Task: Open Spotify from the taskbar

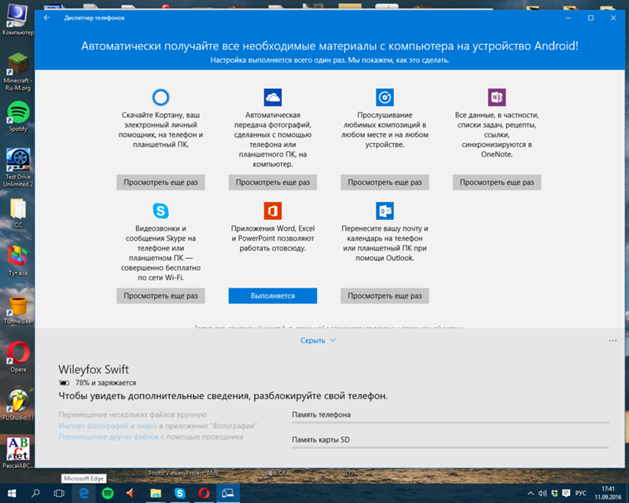Action: pos(108,494)
